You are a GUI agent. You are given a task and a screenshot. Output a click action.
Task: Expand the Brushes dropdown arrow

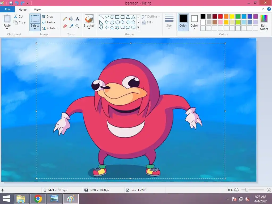tap(89, 29)
